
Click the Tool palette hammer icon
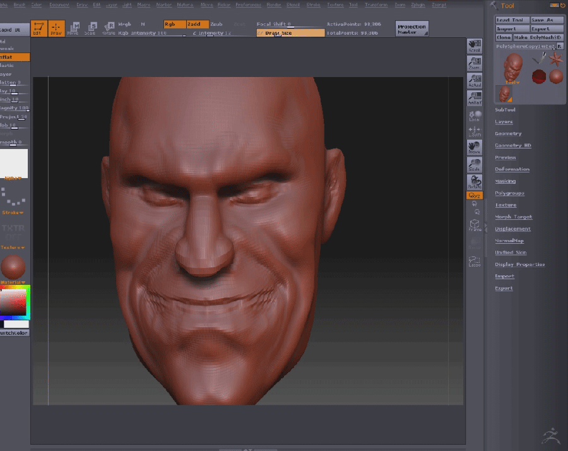click(x=494, y=5)
